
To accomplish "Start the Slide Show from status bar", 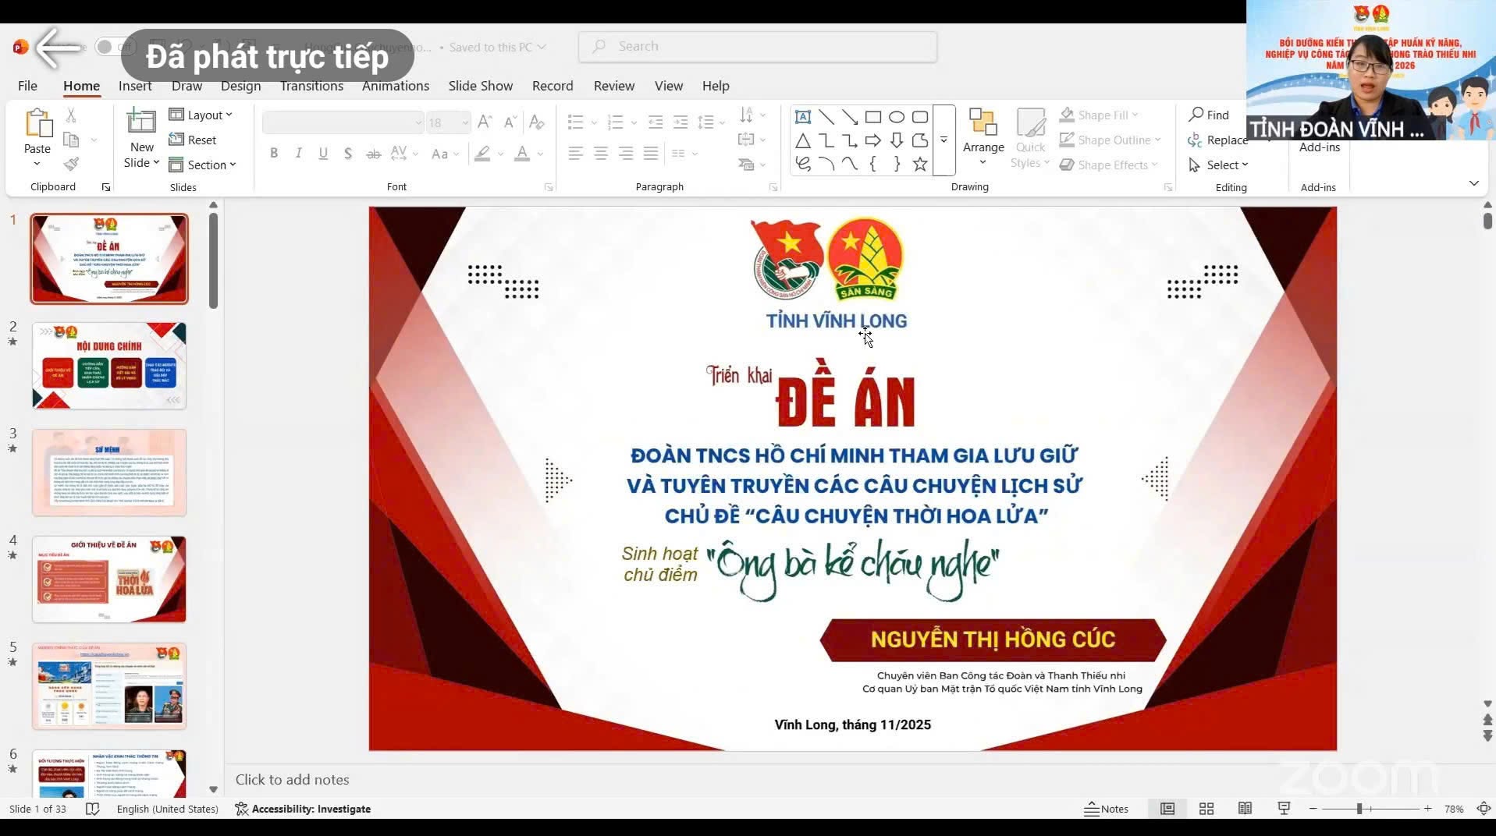I will (1284, 809).
